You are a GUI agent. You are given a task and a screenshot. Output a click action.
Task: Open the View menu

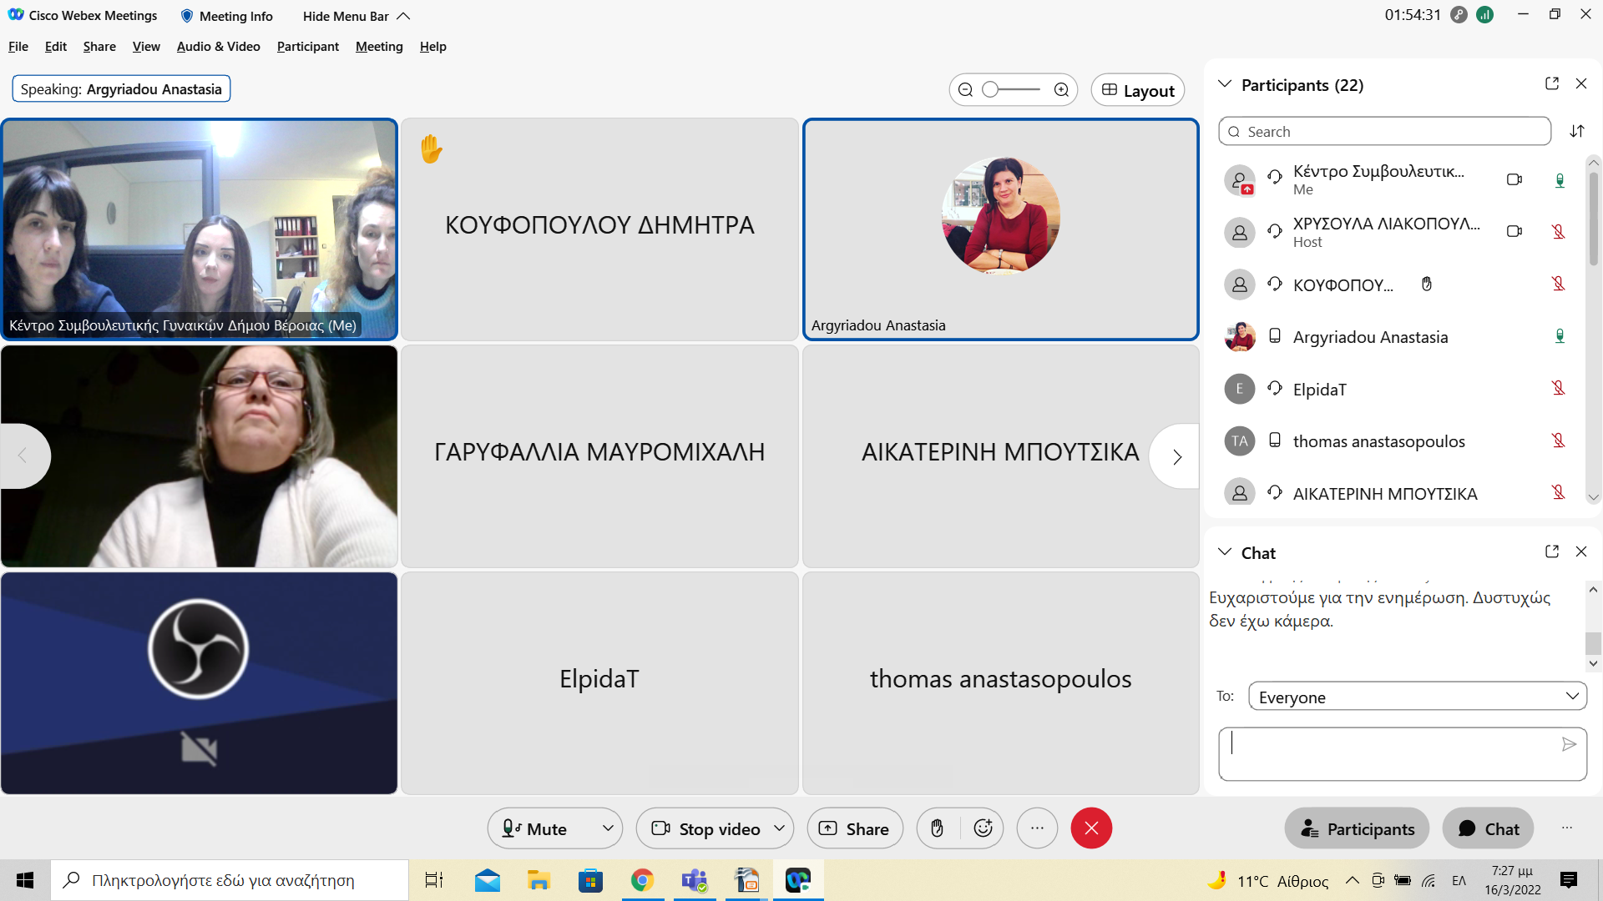coord(146,46)
